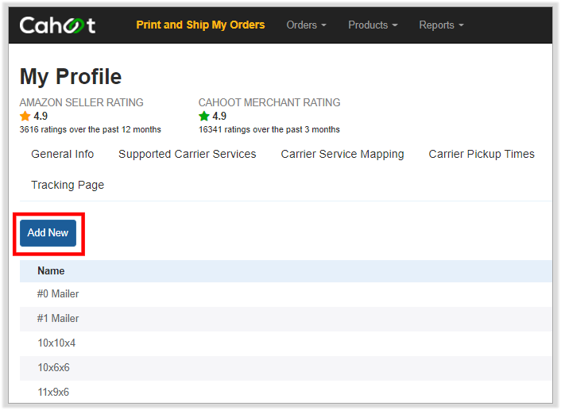Select the Carrier Service Mapping tab
561x410 pixels.
(x=342, y=154)
